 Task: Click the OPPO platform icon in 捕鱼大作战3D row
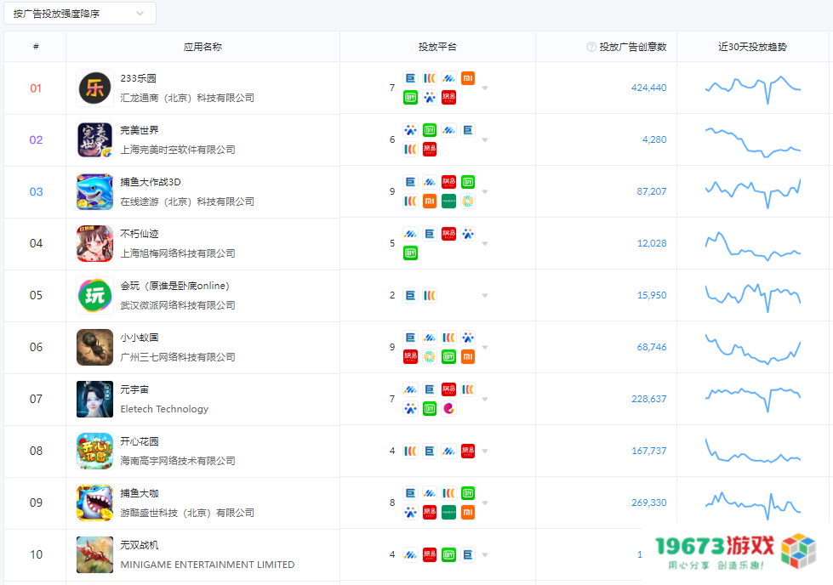(448, 201)
